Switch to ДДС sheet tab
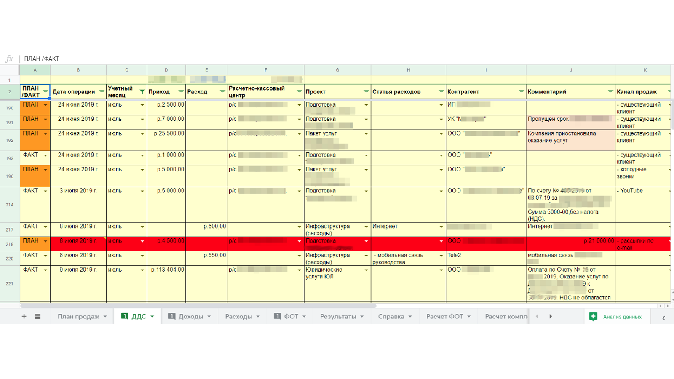This screenshot has height=379, width=674. click(139, 316)
